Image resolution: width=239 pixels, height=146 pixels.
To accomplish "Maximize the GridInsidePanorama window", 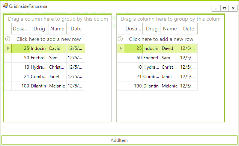I will click(x=224, y=8).
